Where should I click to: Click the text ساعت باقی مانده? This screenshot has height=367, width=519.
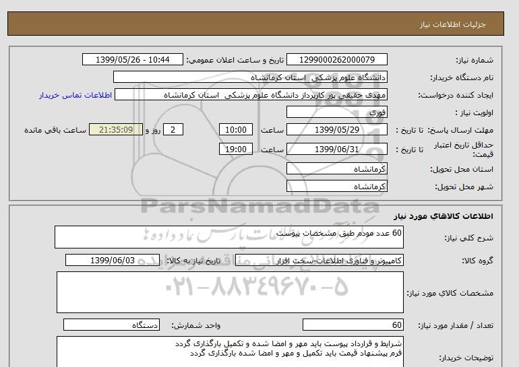coord(55,130)
